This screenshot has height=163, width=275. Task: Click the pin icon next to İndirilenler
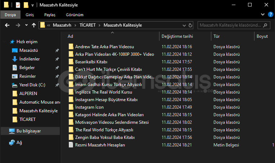(57, 59)
